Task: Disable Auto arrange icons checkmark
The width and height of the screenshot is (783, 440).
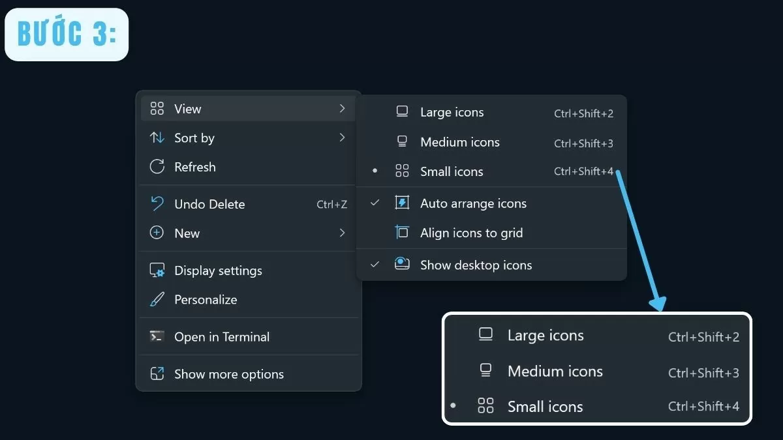Action: click(x=375, y=203)
